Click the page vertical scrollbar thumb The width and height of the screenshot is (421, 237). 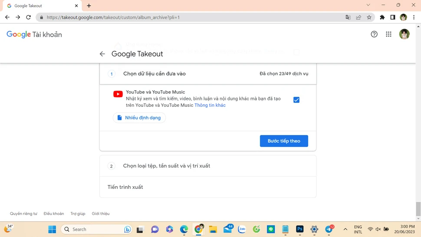[418, 209]
